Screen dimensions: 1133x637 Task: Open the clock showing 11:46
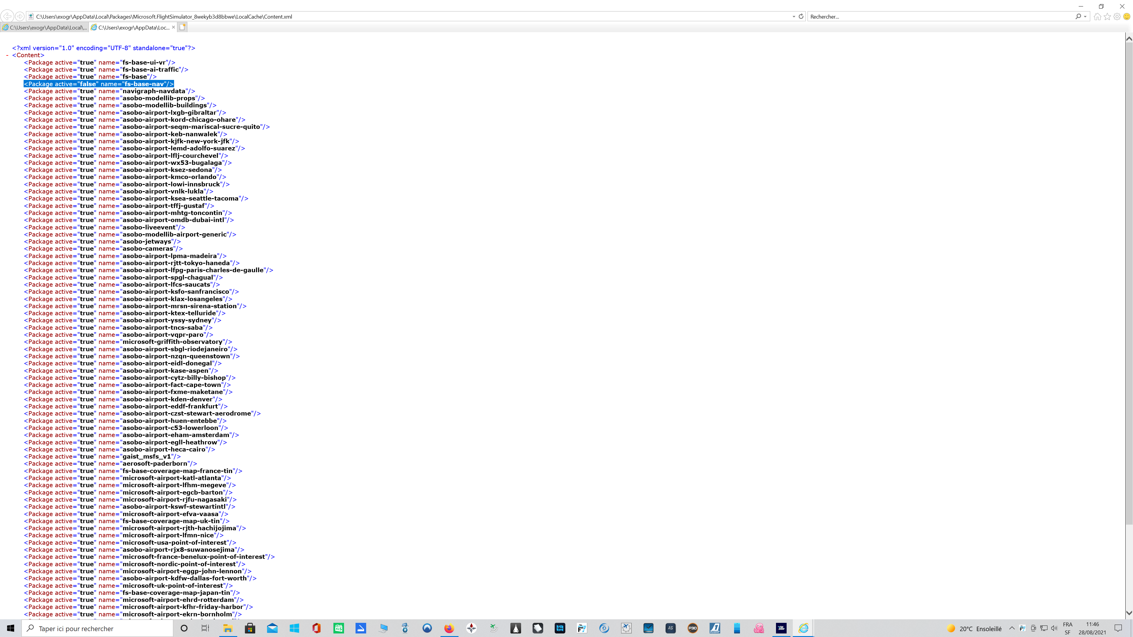click(x=1092, y=628)
